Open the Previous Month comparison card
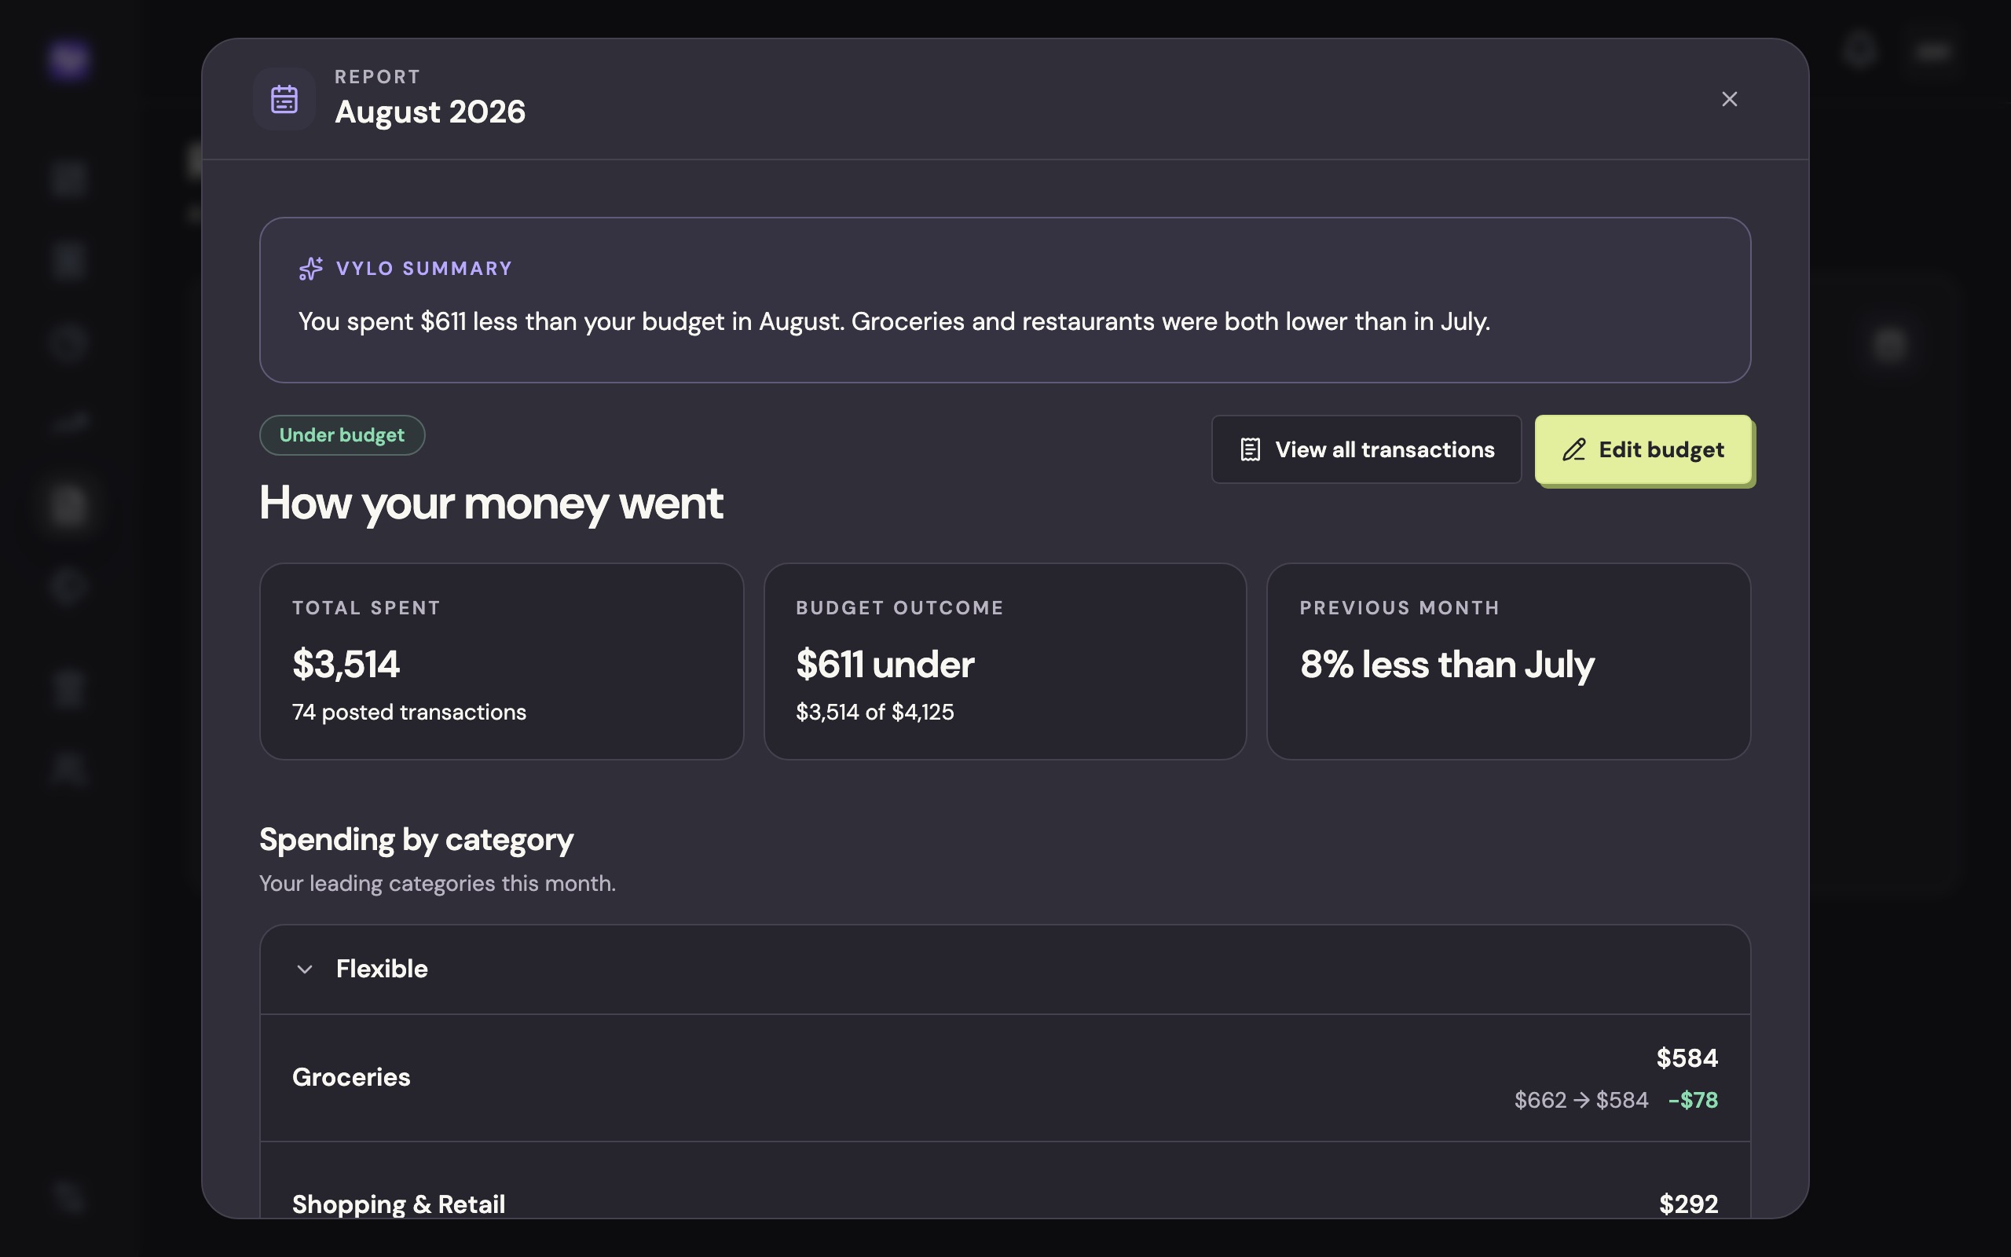Image resolution: width=2011 pixels, height=1257 pixels. 1508,661
